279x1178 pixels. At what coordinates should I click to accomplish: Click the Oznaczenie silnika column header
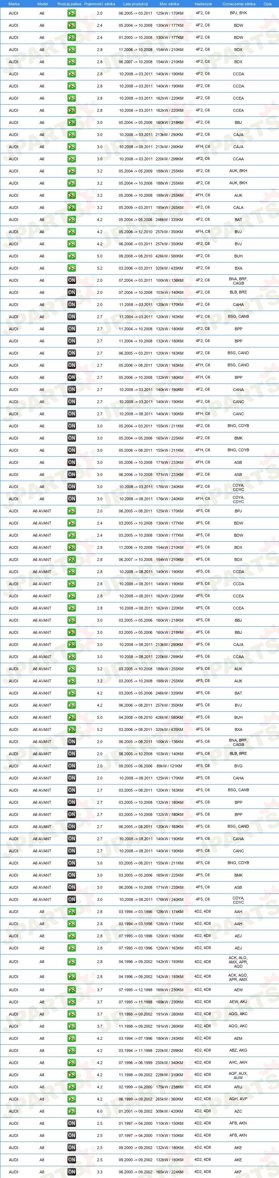(x=239, y=4)
